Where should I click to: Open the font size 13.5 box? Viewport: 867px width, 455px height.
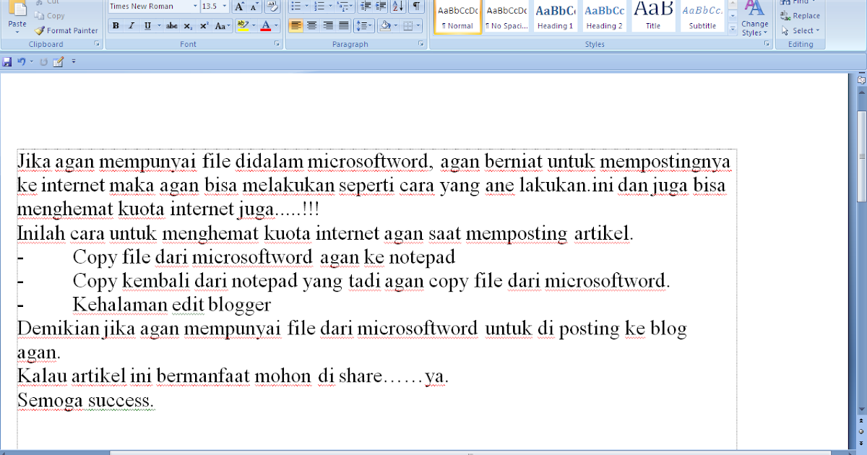coord(215,6)
